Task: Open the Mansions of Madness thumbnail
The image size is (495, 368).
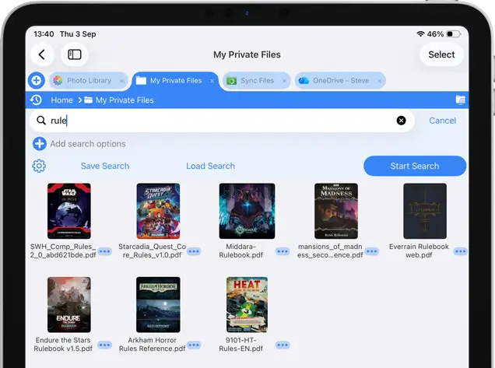Action: (x=336, y=211)
